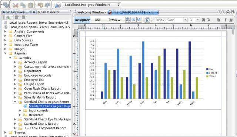Expand the Analysis Components folder

(5, 31)
